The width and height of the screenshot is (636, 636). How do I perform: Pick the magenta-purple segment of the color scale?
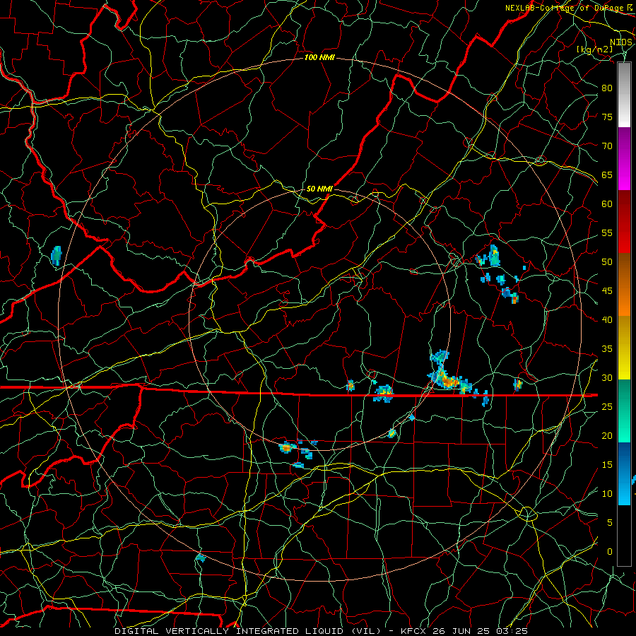[624, 158]
